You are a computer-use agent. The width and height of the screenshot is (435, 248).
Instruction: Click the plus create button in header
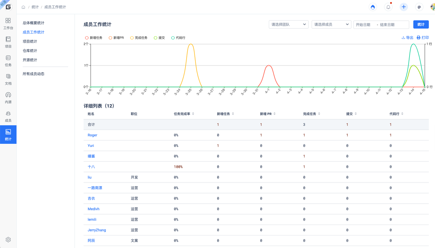[404, 7]
